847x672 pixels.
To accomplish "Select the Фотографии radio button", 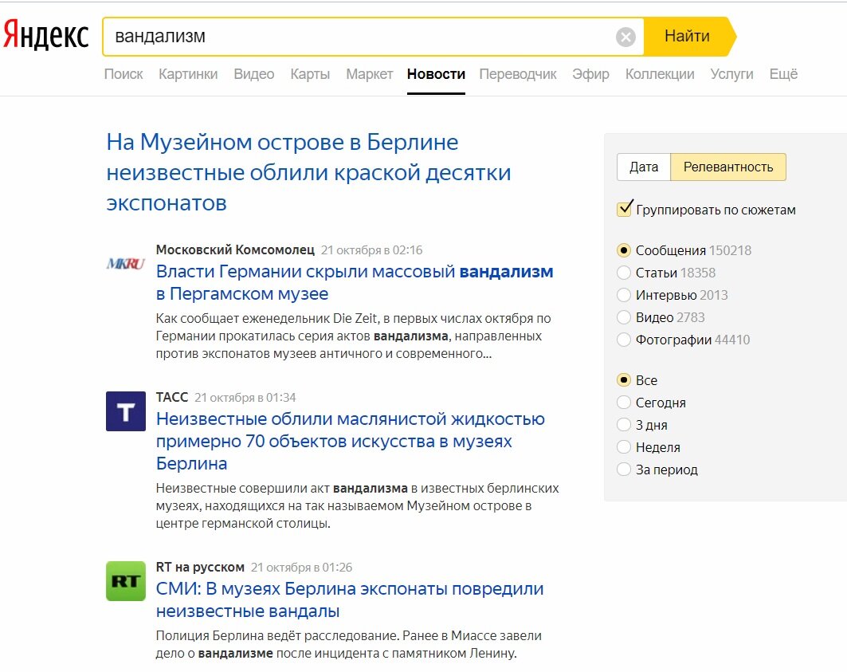I will point(624,340).
